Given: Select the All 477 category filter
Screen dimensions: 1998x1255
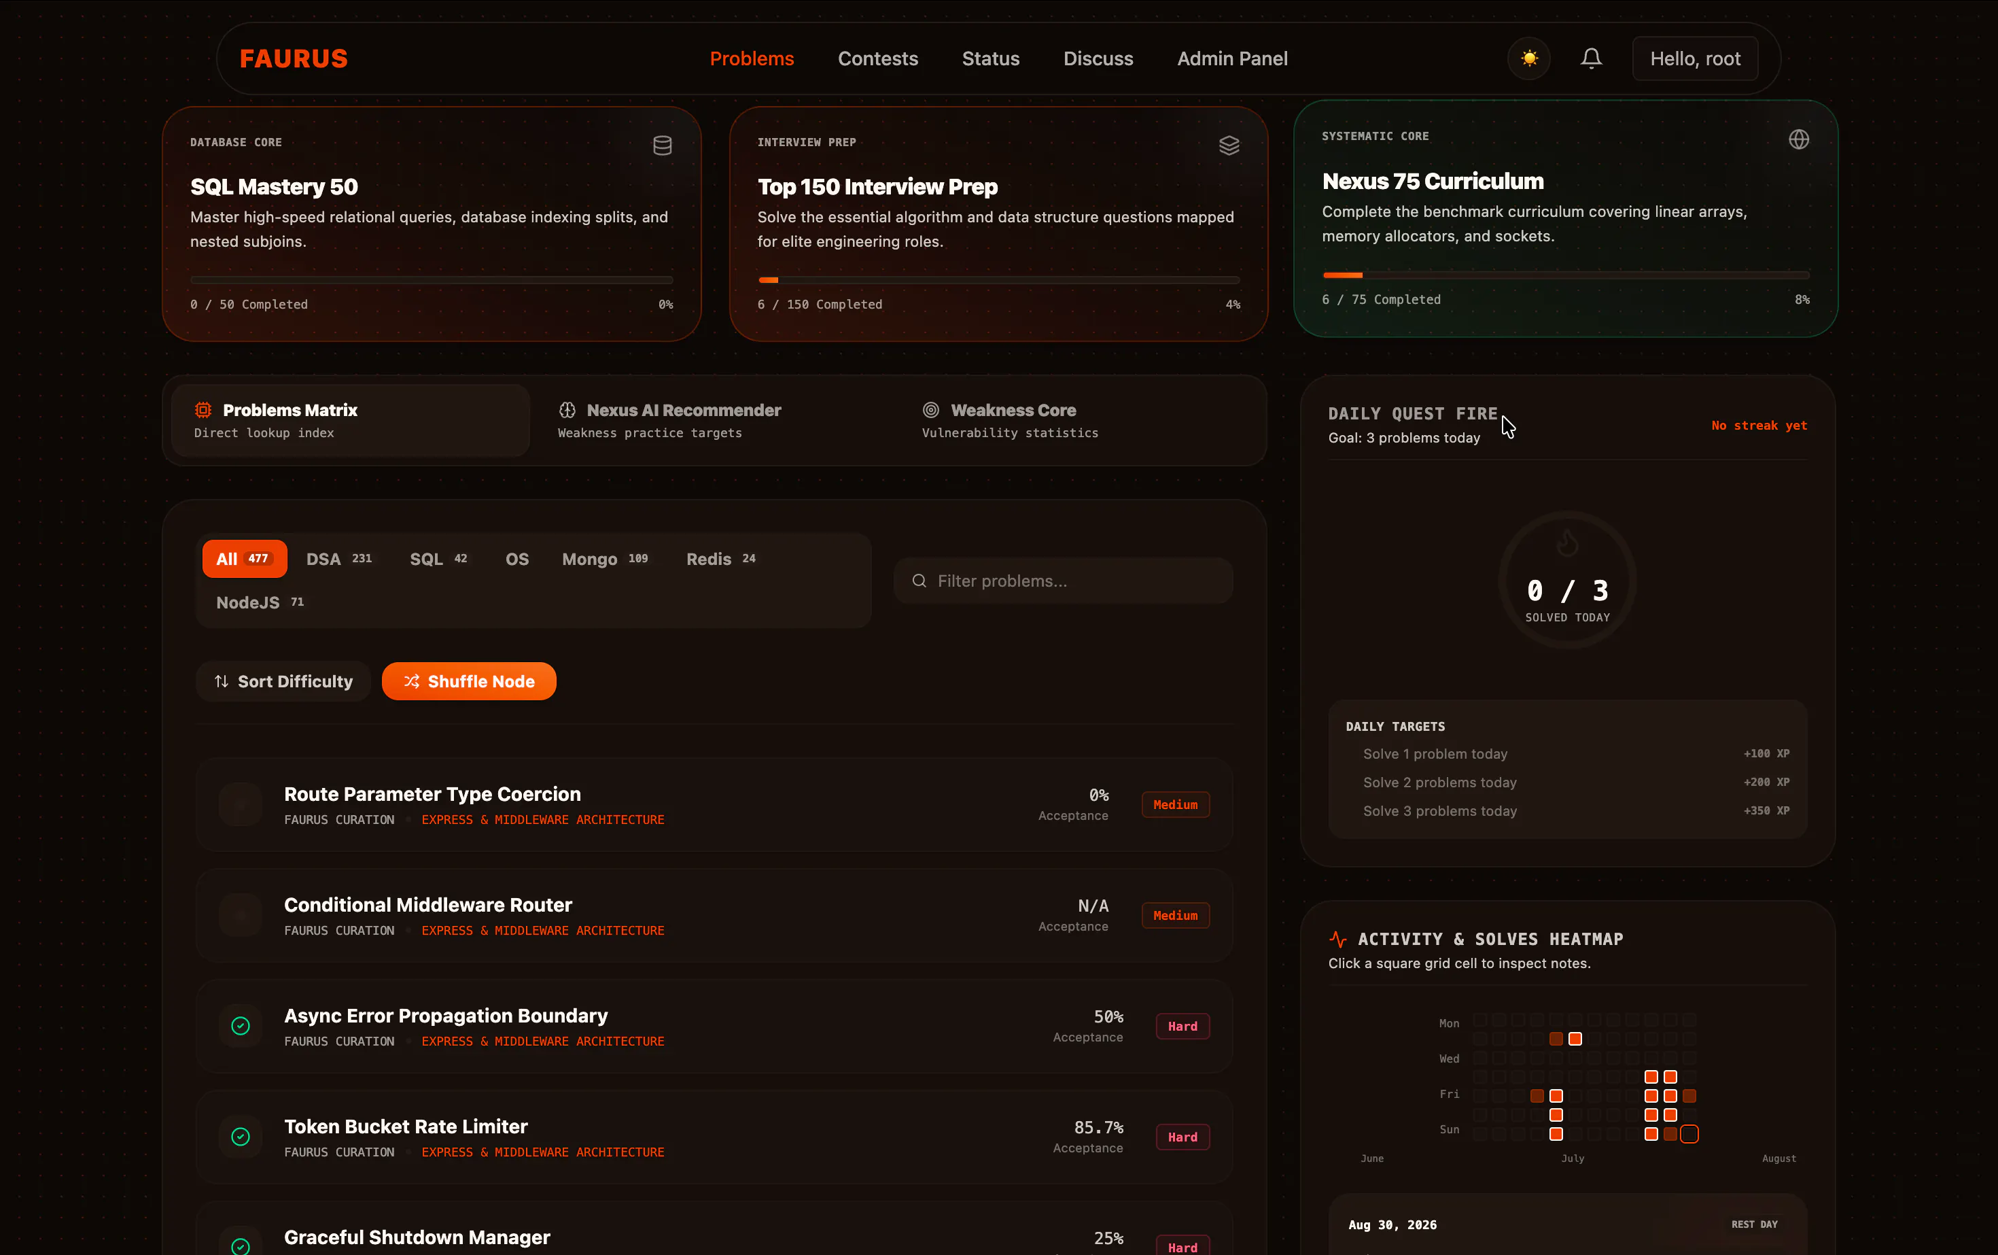Looking at the screenshot, I should click(245, 560).
